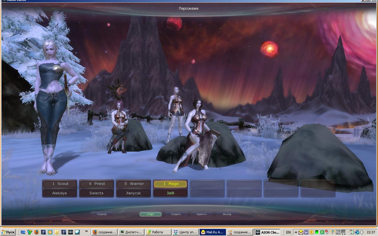Image resolution: width=378 pixels, height=236 pixels.
Task: Select the Priest character slot Selecta
Action: click(x=97, y=188)
